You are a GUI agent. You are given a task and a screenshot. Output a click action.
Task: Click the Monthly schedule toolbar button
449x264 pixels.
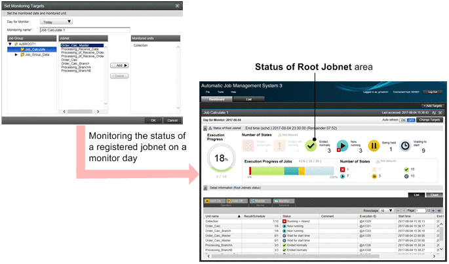click(284, 201)
